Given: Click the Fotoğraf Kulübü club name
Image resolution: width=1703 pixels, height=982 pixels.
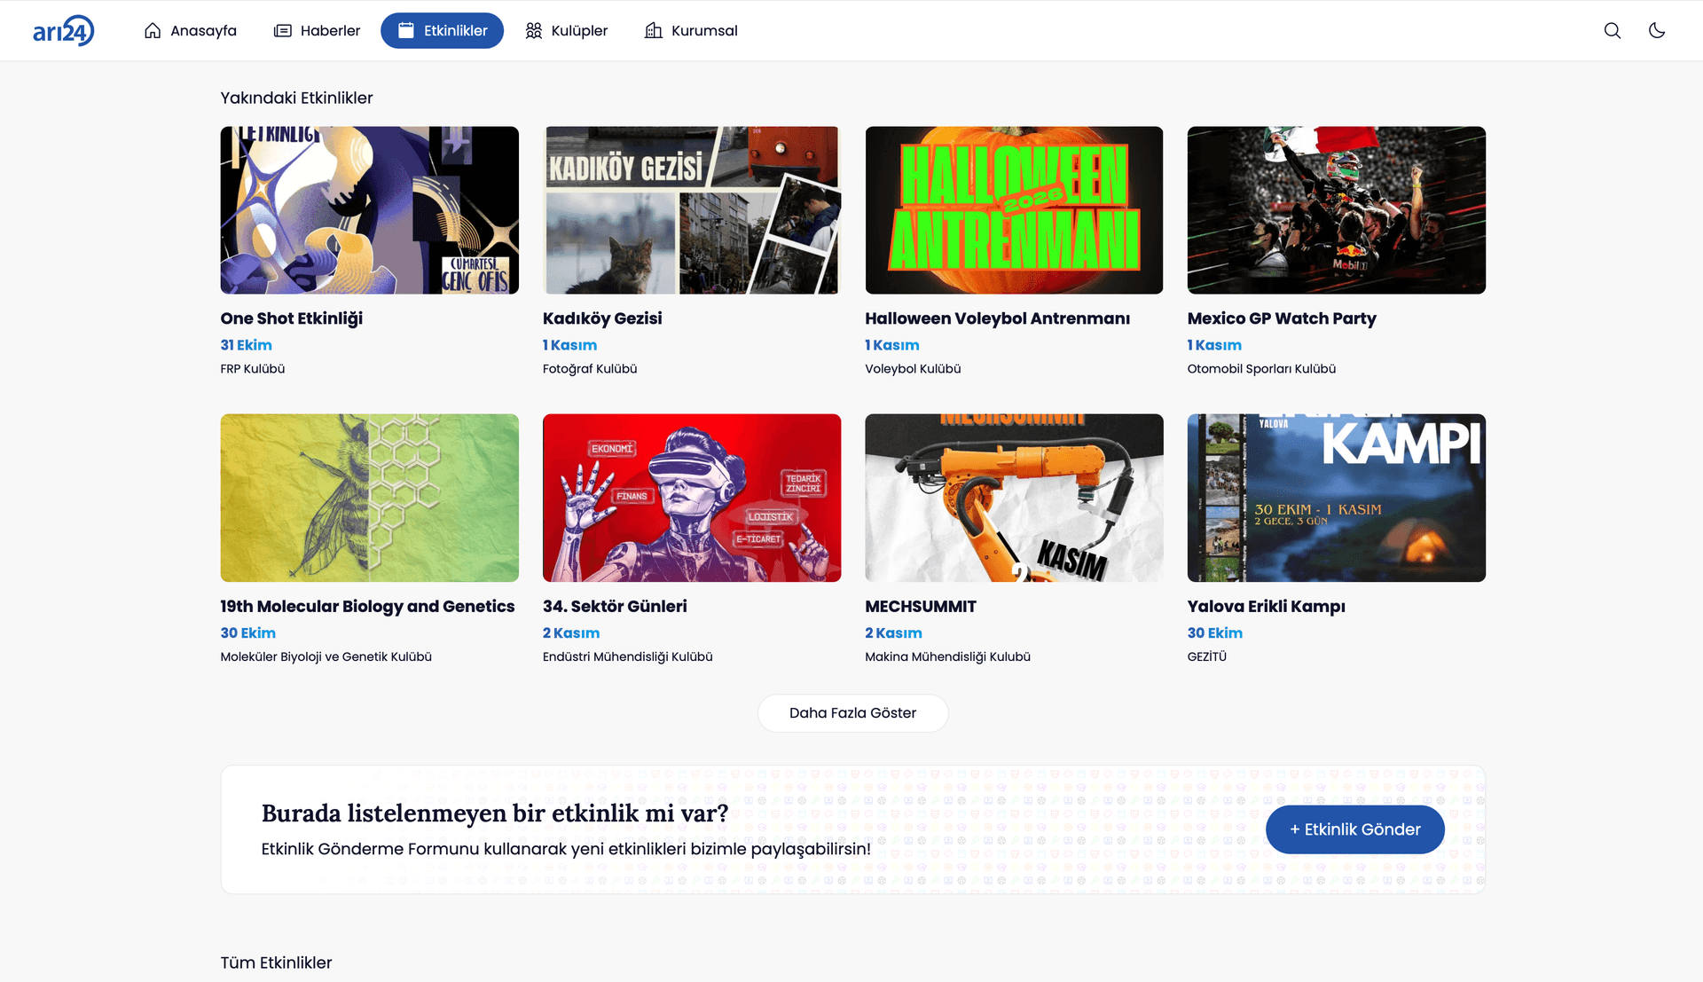Looking at the screenshot, I should tap(590, 369).
